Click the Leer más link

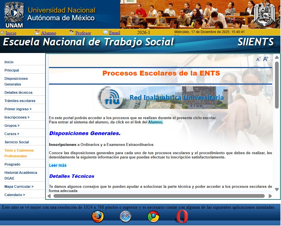(58, 165)
